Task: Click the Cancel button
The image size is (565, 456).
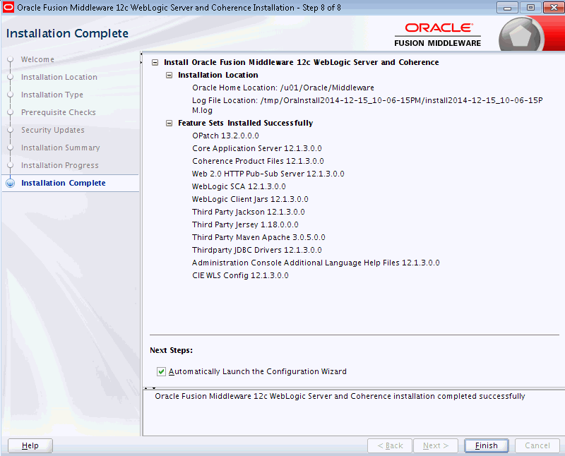Action: [x=537, y=445]
